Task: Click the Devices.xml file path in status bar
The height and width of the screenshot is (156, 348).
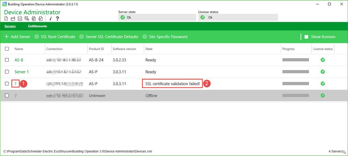Action: [78, 151]
